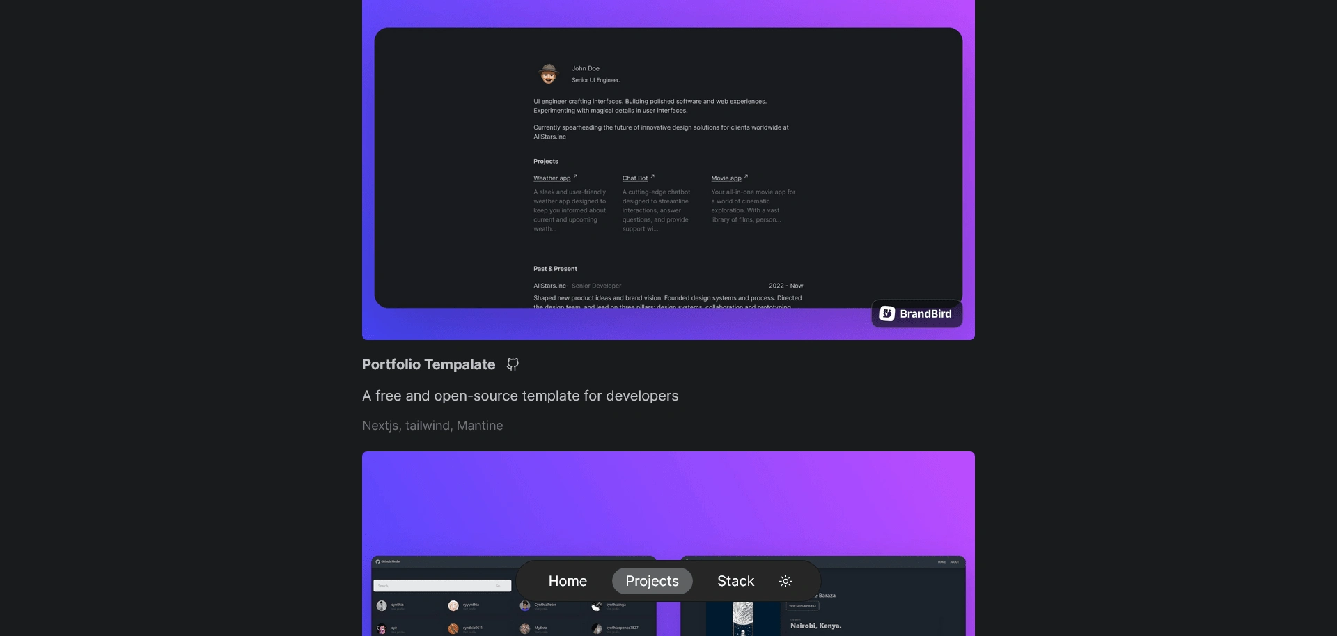Go to the Home nav item
Screen dimensions: 1337x636
tap(568, 581)
